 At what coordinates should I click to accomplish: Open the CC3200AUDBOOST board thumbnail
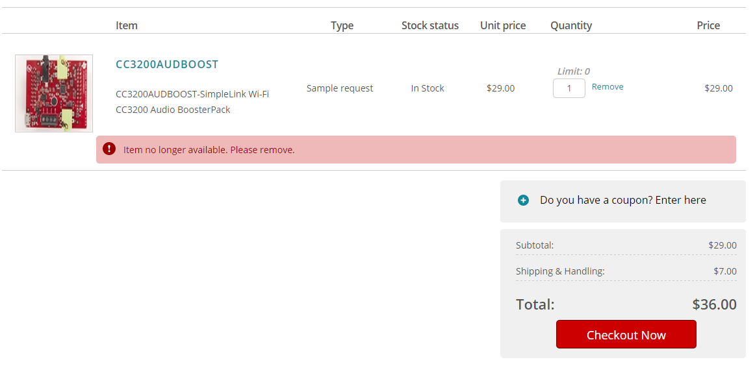click(54, 93)
